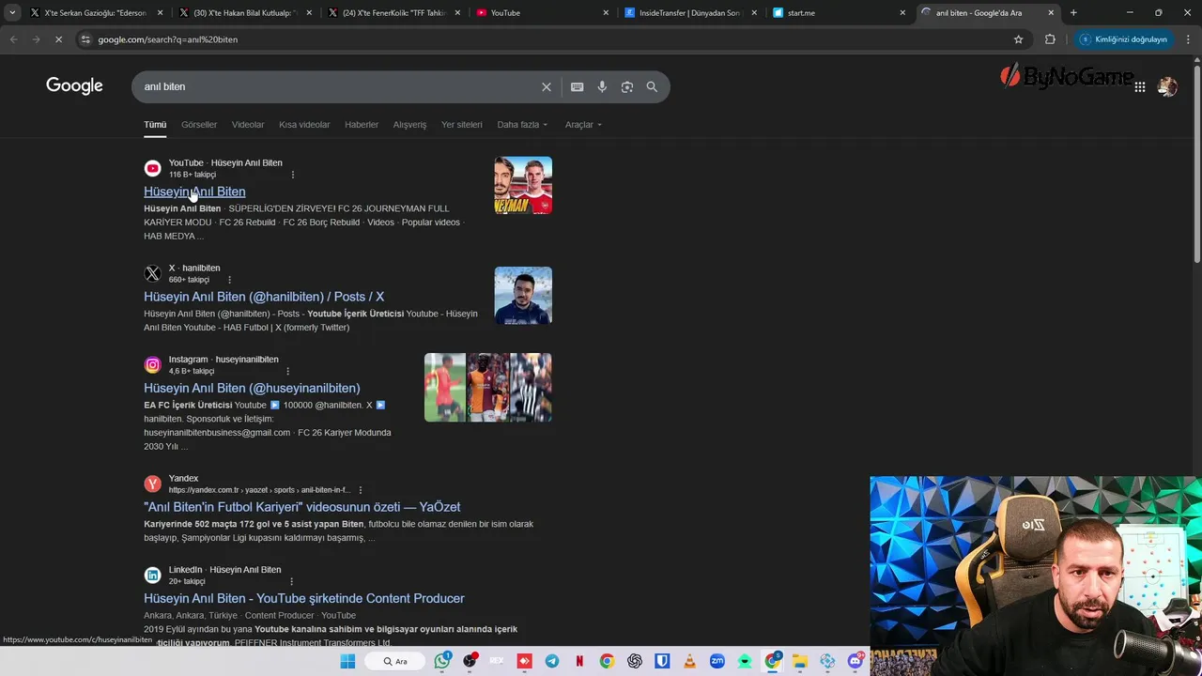Click the Google logo

[74, 86]
